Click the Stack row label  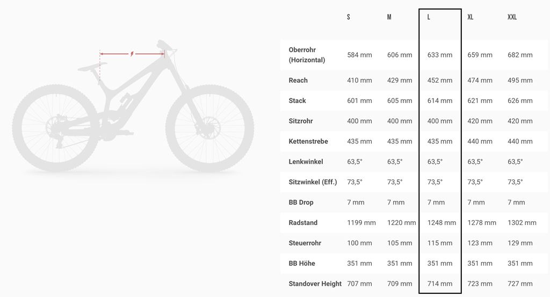[297, 100]
